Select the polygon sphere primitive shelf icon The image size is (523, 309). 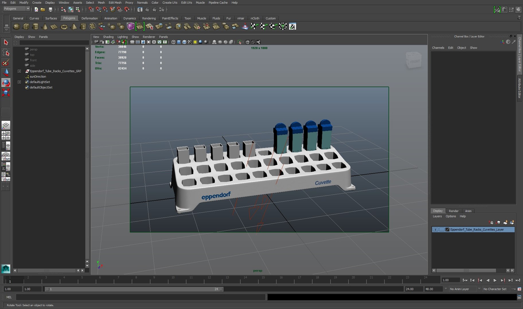click(x=17, y=26)
